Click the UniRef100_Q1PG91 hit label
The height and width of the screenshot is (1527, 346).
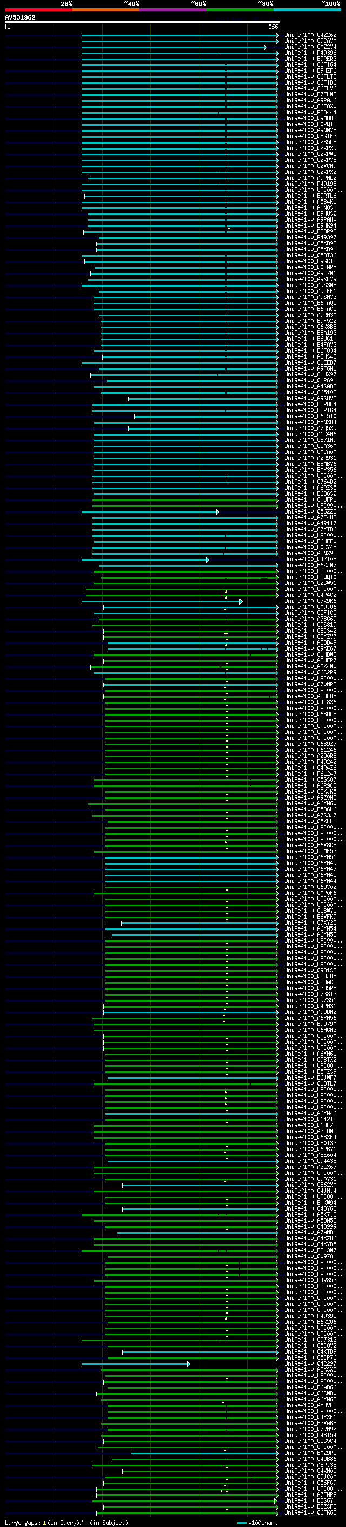pyautogui.click(x=310, y=381)
